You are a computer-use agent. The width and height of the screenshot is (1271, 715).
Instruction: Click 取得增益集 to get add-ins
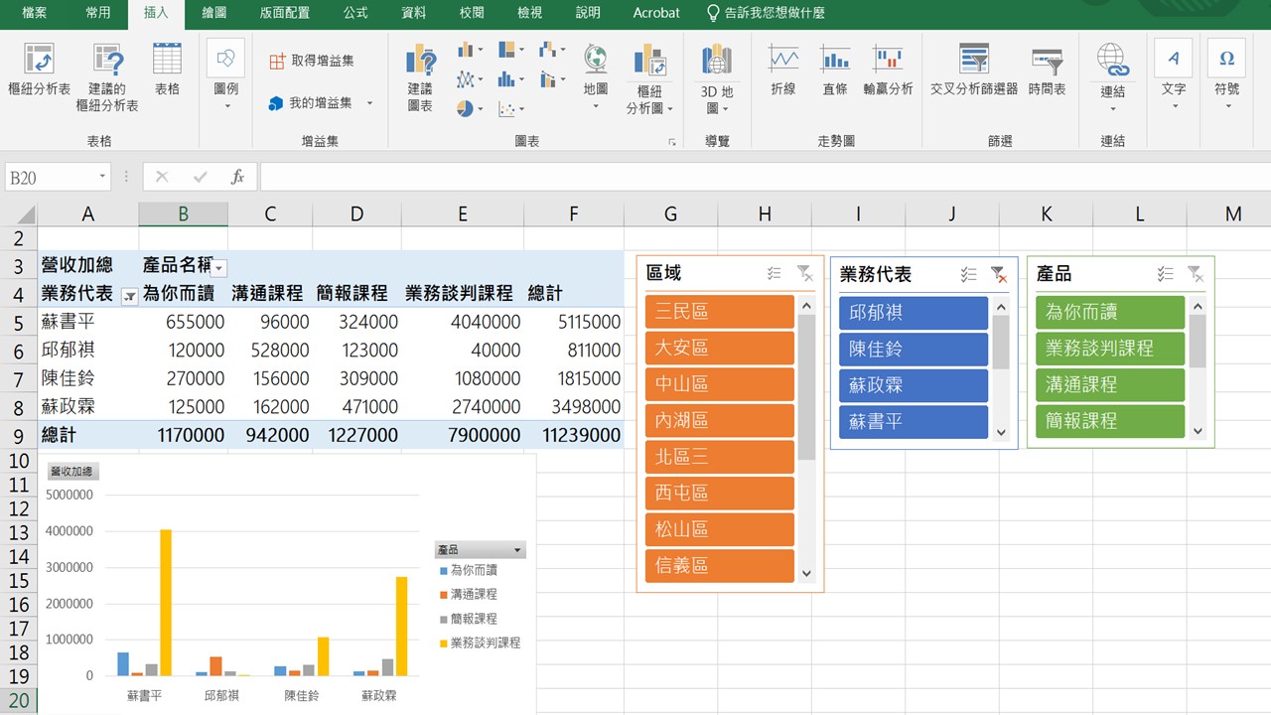coord(312,62)
